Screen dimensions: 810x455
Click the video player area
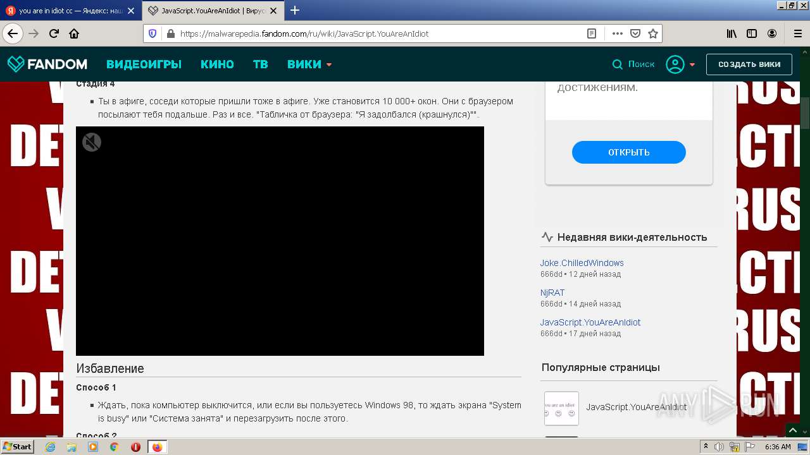click(x=280, y=241)
